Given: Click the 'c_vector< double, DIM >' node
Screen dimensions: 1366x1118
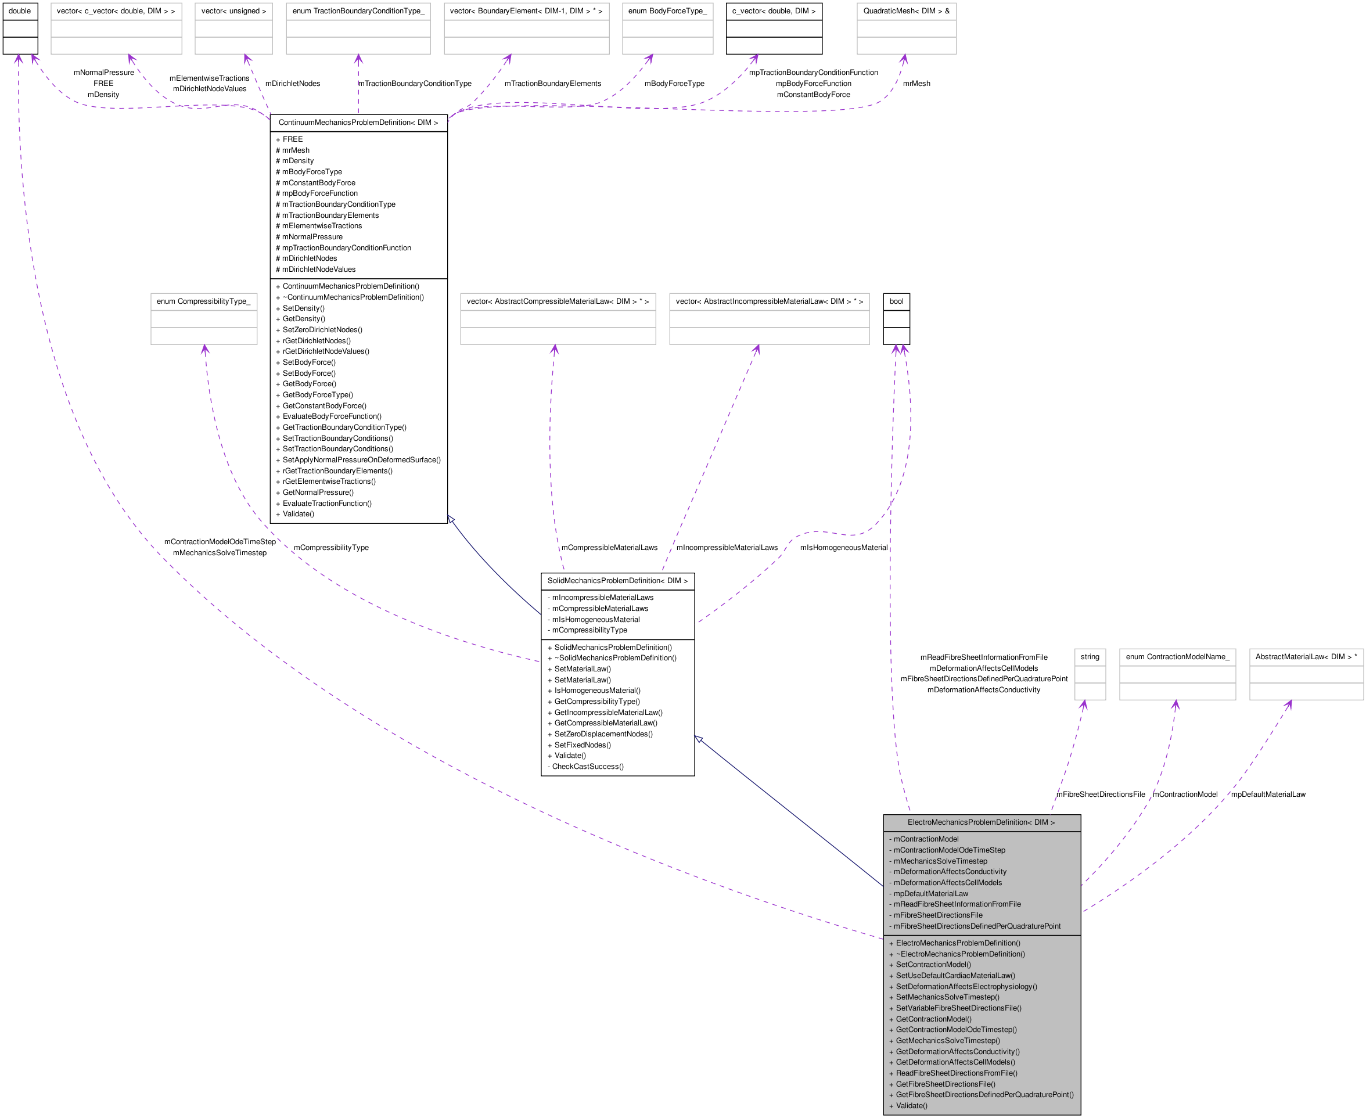Looking at the screenshot, I should point(774,29).
